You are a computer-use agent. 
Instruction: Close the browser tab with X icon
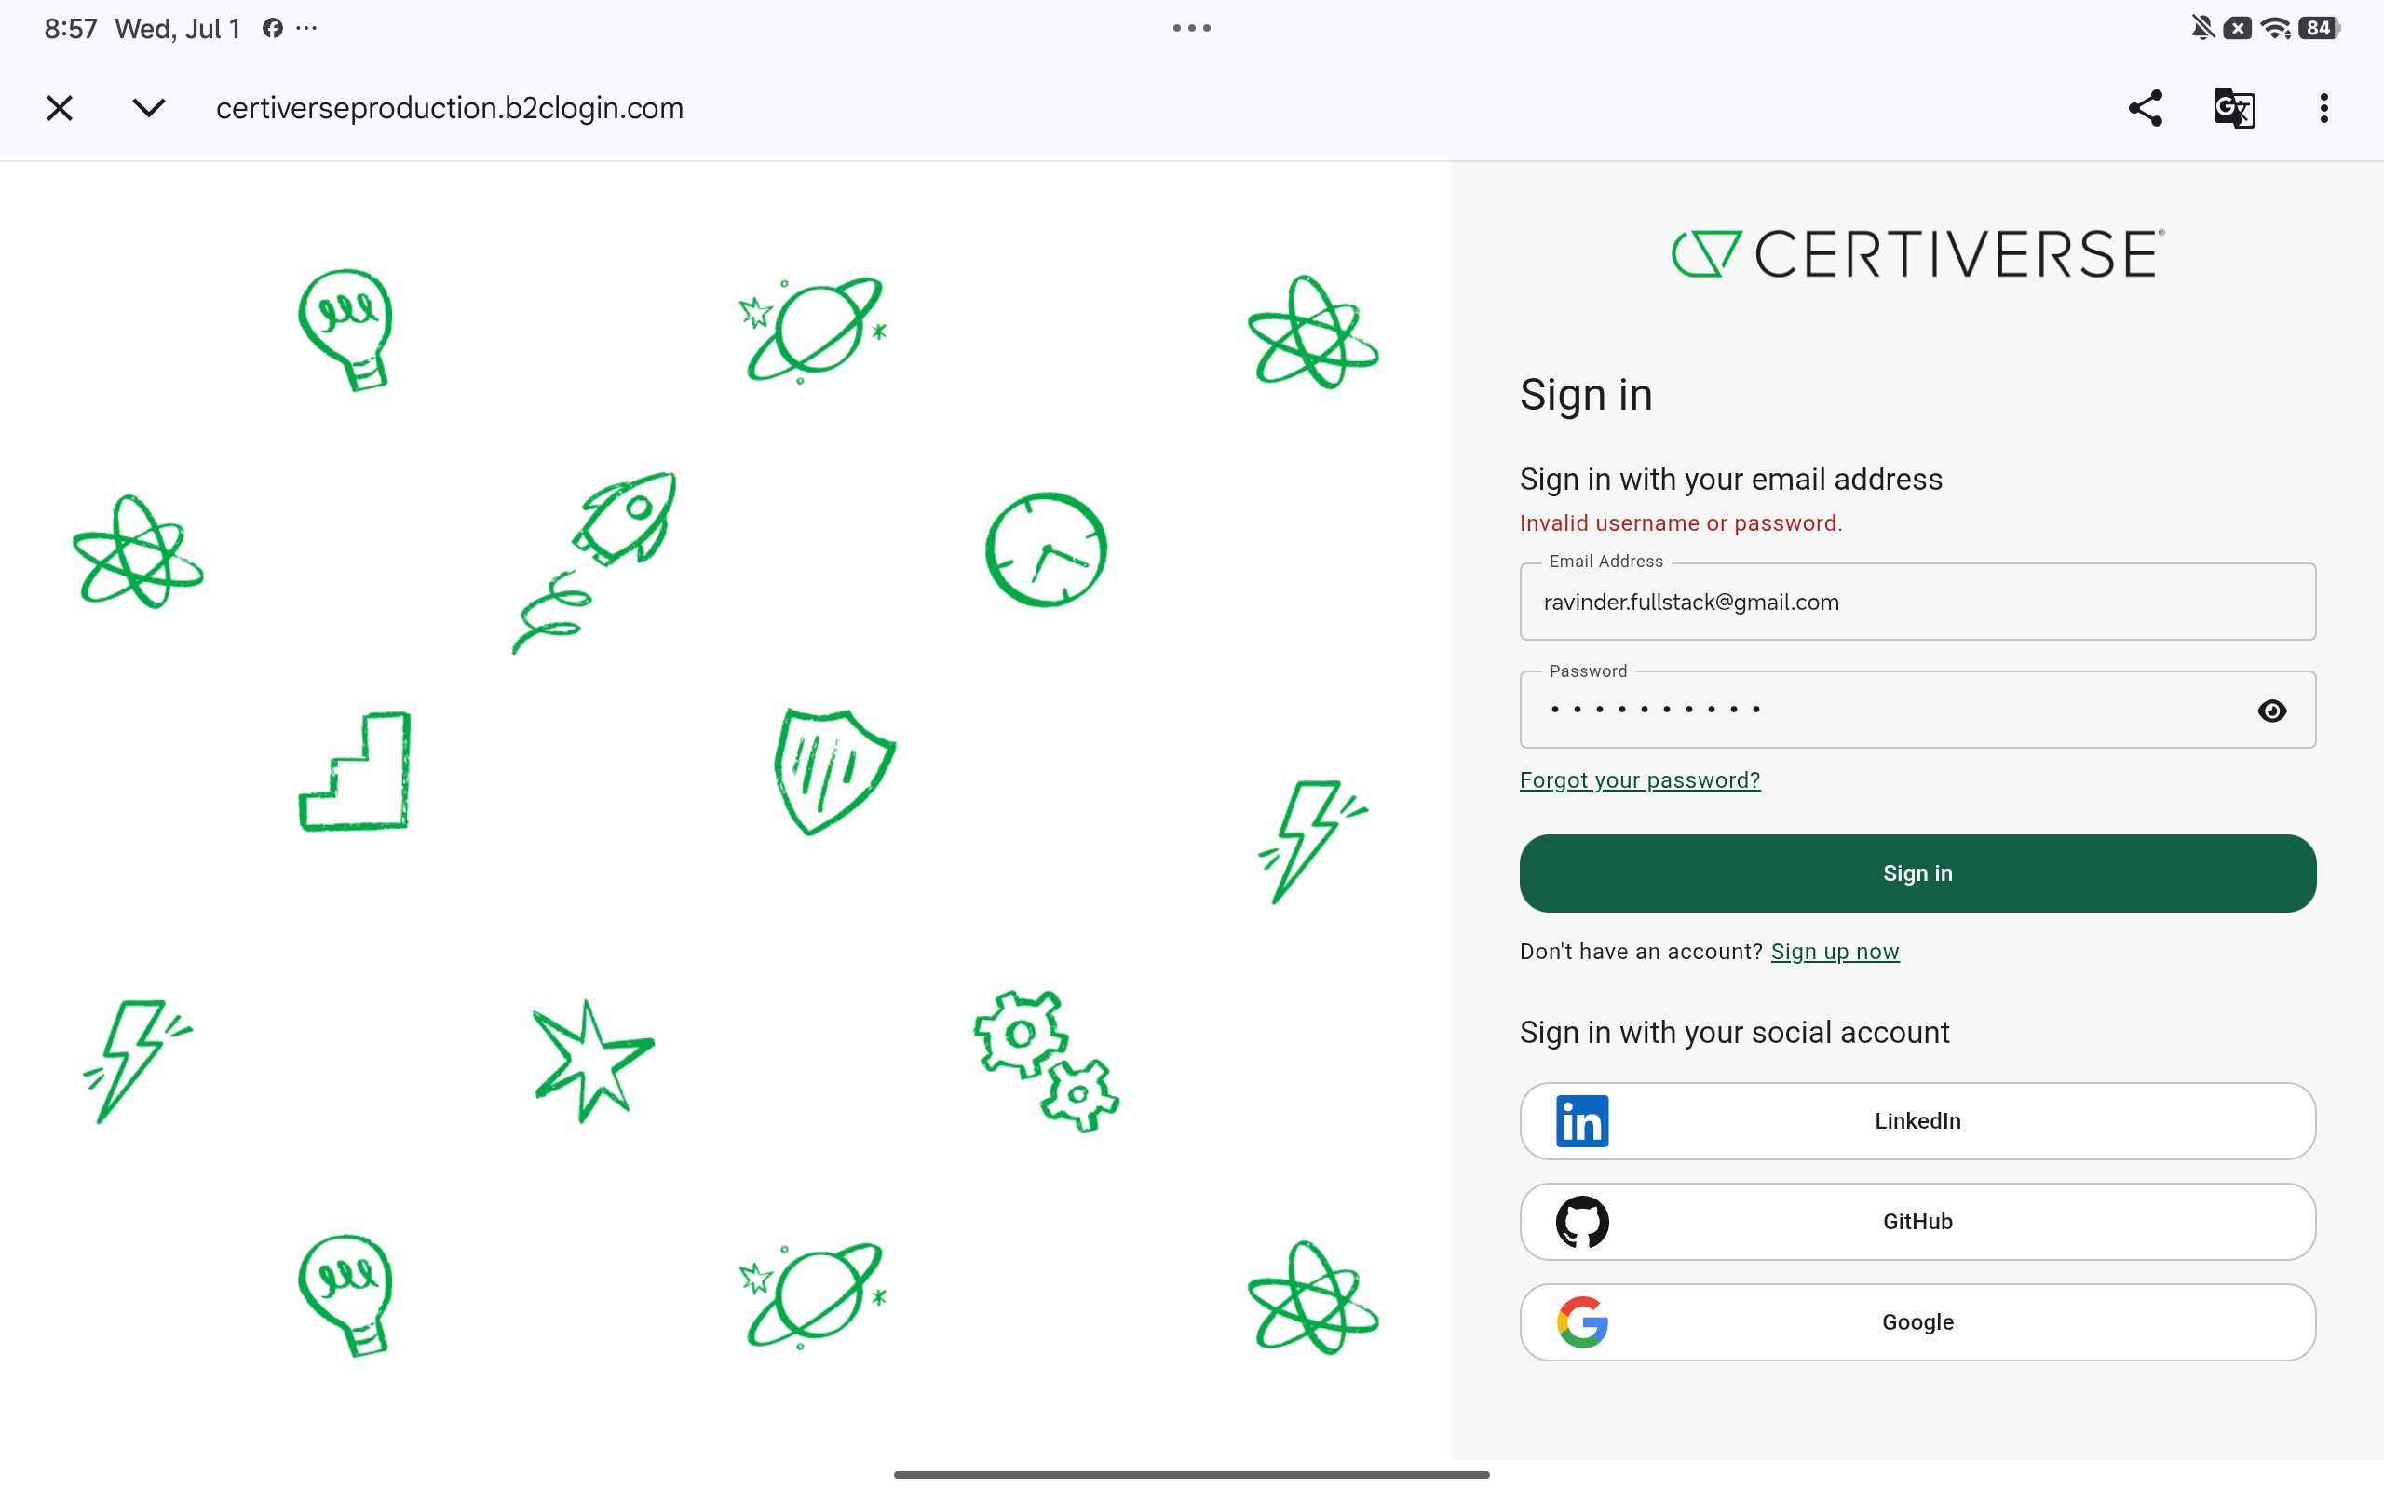point(61,107)
